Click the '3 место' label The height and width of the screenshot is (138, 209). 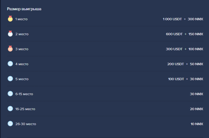pos(22,49)
